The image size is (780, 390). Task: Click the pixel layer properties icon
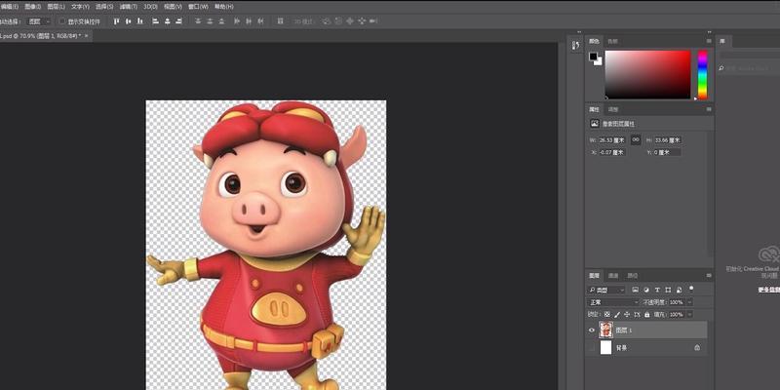595,124
